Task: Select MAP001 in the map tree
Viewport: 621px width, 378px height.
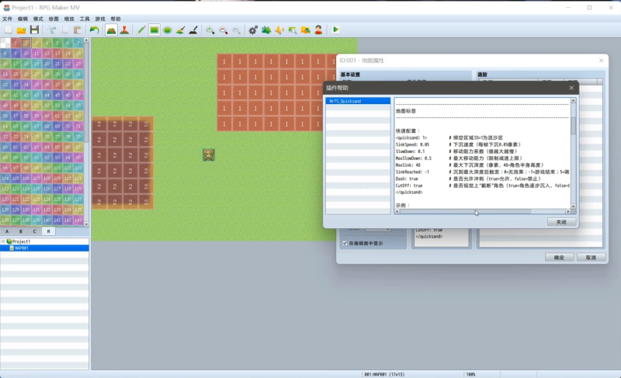Action: (x=44, y=248)
